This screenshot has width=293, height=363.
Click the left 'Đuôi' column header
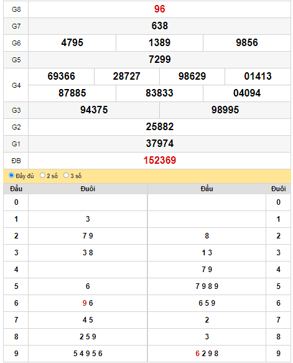(x=88, y=189)
